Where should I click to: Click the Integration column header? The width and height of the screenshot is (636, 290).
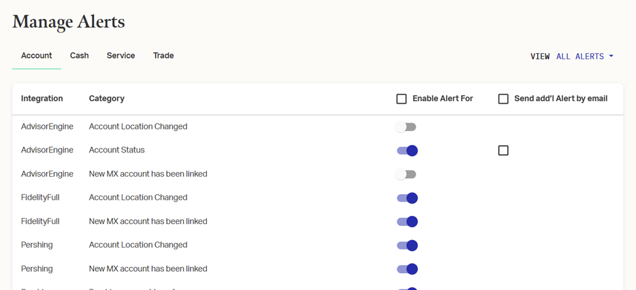pos(42,98)
